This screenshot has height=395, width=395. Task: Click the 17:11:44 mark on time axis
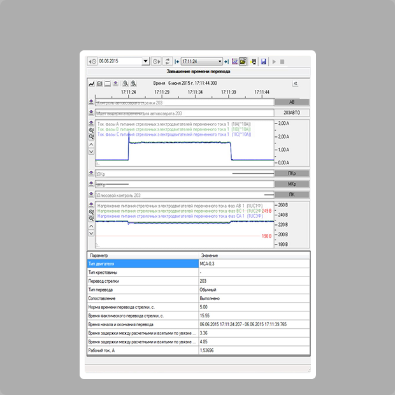[x=262, y=92]
